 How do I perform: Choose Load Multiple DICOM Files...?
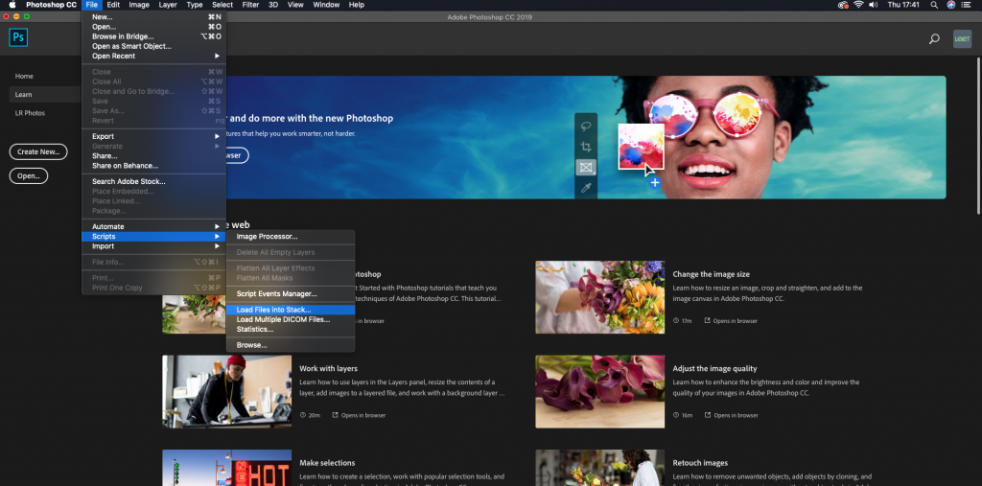[291, 319]
